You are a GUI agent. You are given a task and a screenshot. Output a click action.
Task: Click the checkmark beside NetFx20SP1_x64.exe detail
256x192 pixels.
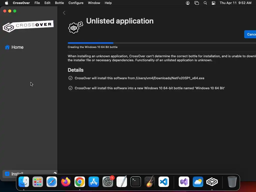pos(70,78)
